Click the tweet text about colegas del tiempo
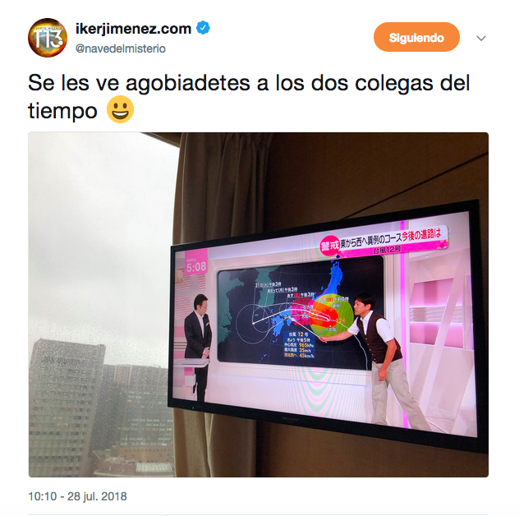519x516 pixels. (249, 96)
